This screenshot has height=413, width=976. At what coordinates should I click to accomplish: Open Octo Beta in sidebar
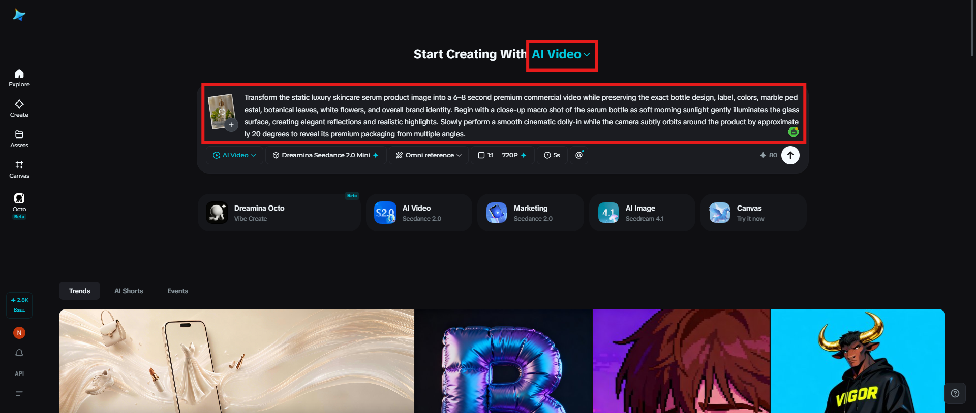pos(19,205)
